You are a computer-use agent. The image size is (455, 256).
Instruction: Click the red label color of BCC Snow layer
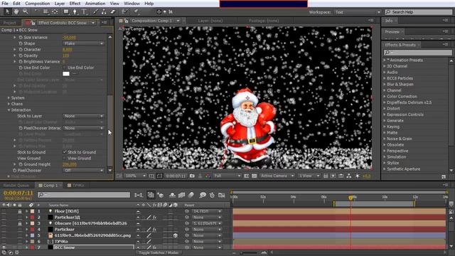[x=32, y=247]
